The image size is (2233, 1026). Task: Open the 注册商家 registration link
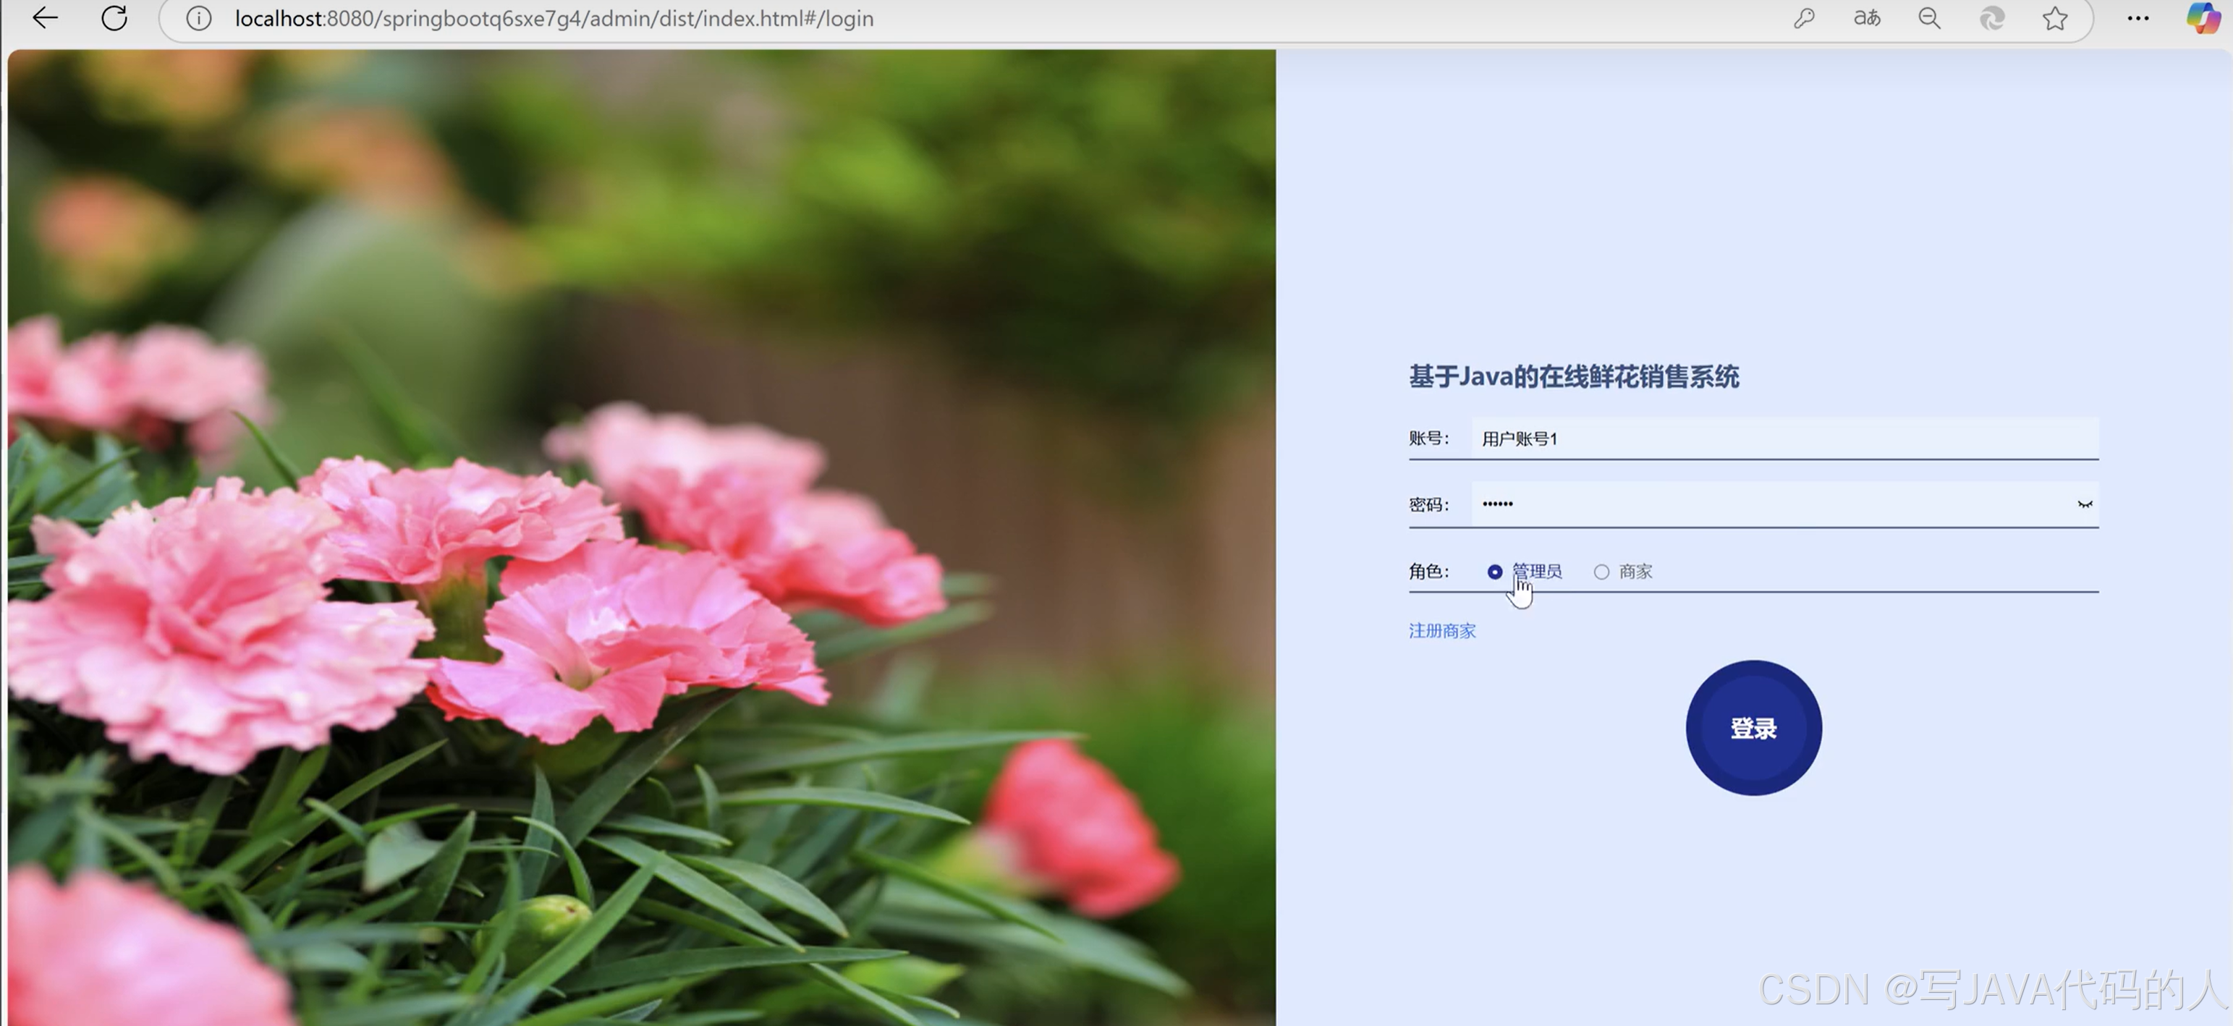(1441, 631)
